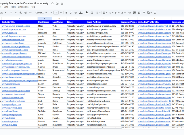Select first name cell Yoshiko
The height and width of the screenshot is (135, 184).
click(x=45, y=111)
